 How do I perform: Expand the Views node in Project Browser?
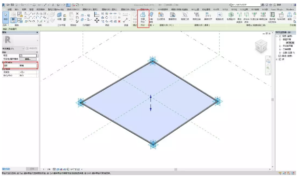pos(277,36)
